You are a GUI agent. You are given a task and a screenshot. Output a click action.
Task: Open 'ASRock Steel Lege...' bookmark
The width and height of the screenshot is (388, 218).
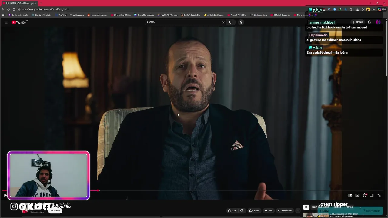coord(214,15)
